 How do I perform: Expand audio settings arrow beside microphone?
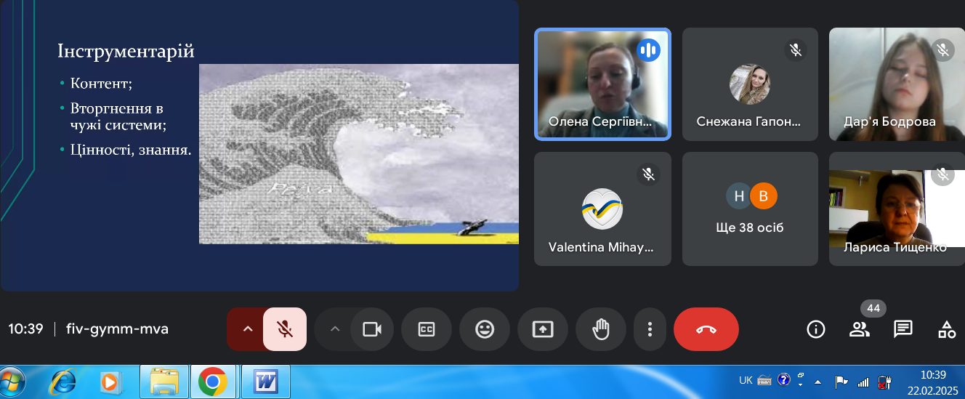pos(247,329)
